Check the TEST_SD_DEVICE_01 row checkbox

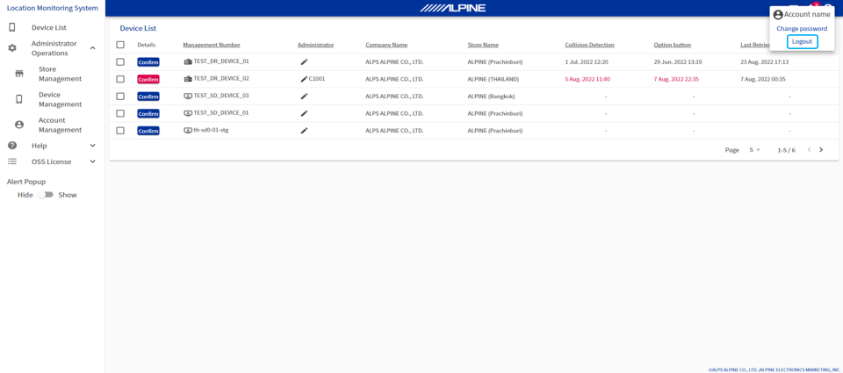(x=120, y=113)
